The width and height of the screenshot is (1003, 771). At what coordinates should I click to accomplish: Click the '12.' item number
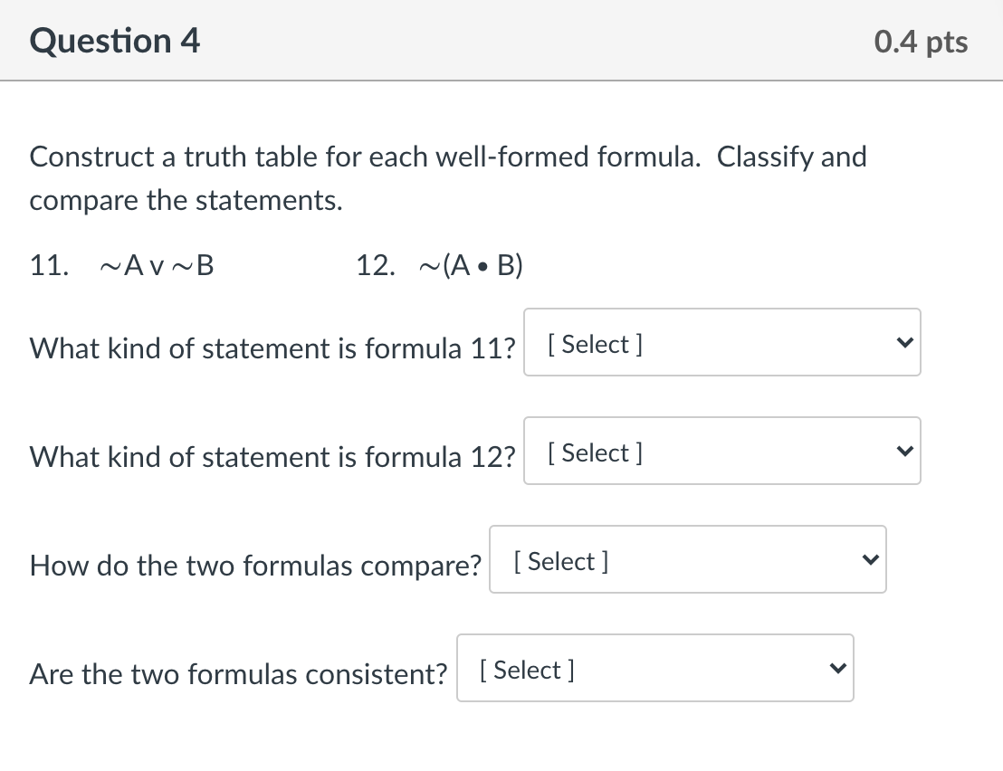[376, 266]
